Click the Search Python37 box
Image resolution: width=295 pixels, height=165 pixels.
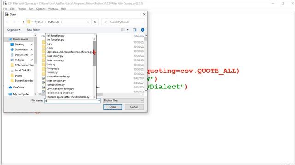[123, 22]
